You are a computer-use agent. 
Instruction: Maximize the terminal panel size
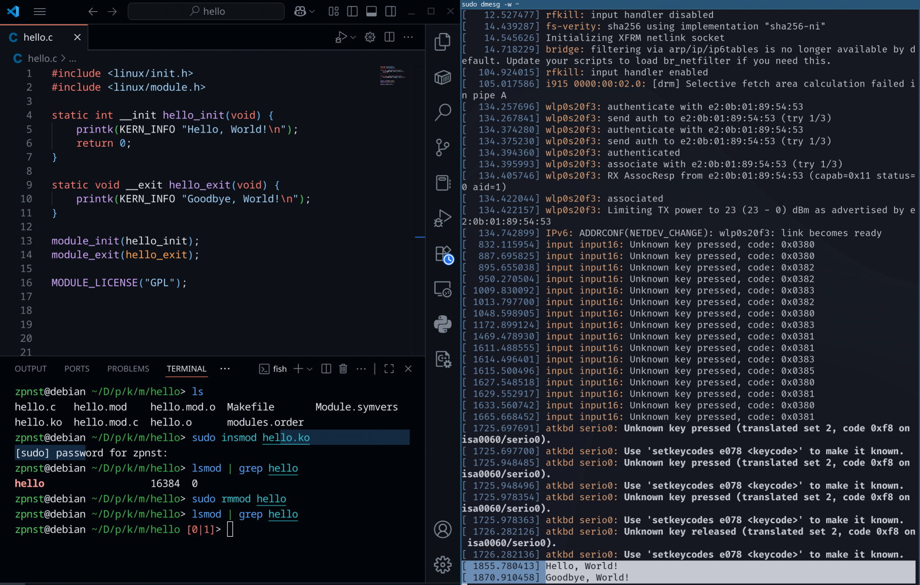point(389,368)
